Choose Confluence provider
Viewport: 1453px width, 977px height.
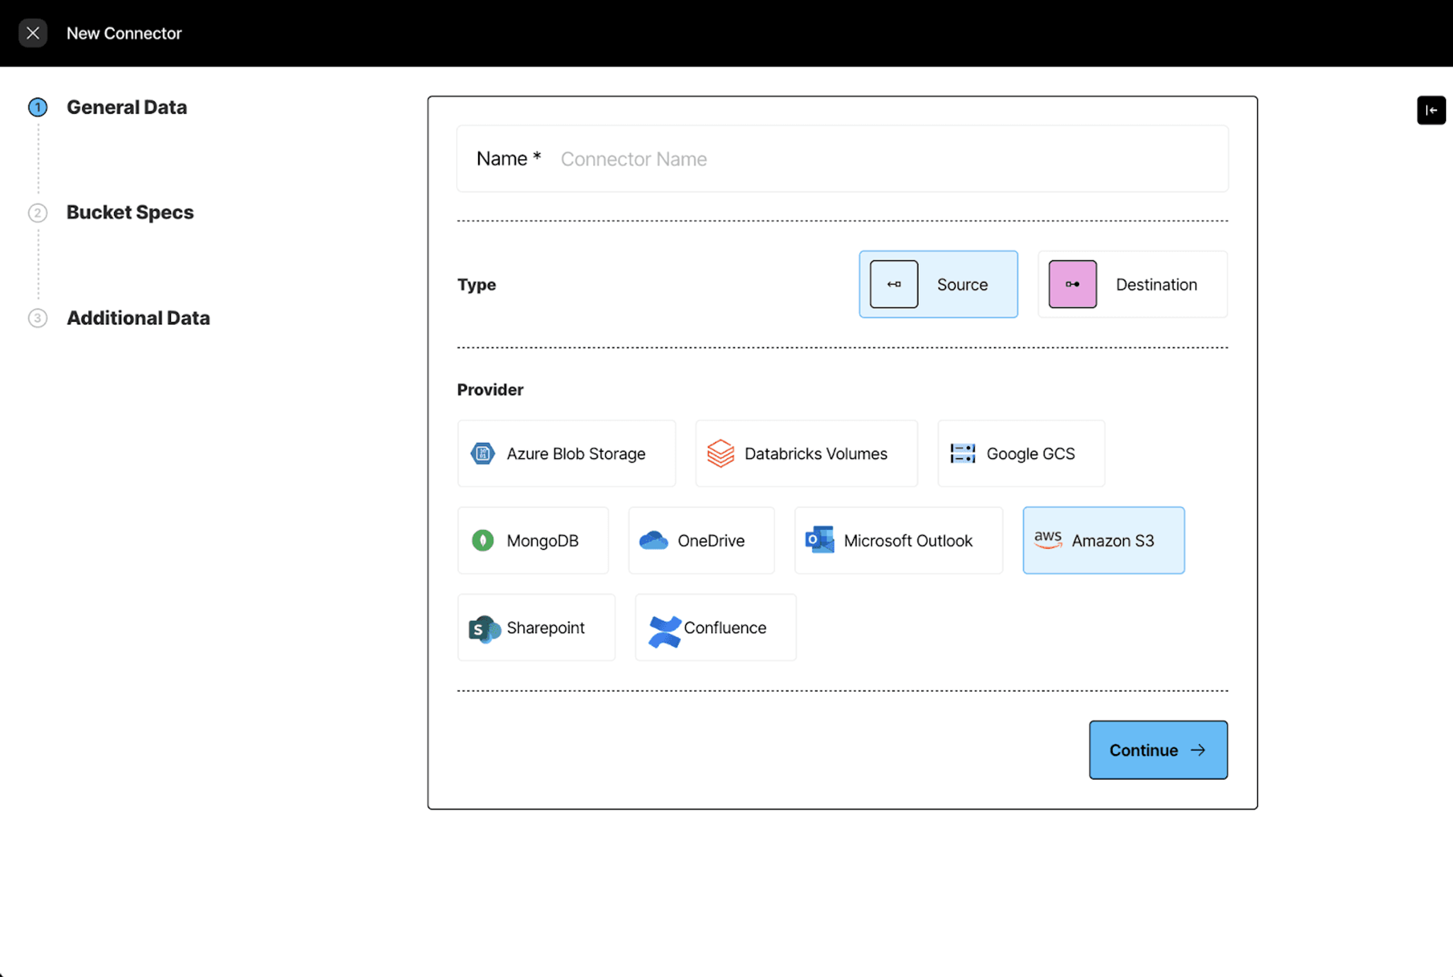click(715, 628)
